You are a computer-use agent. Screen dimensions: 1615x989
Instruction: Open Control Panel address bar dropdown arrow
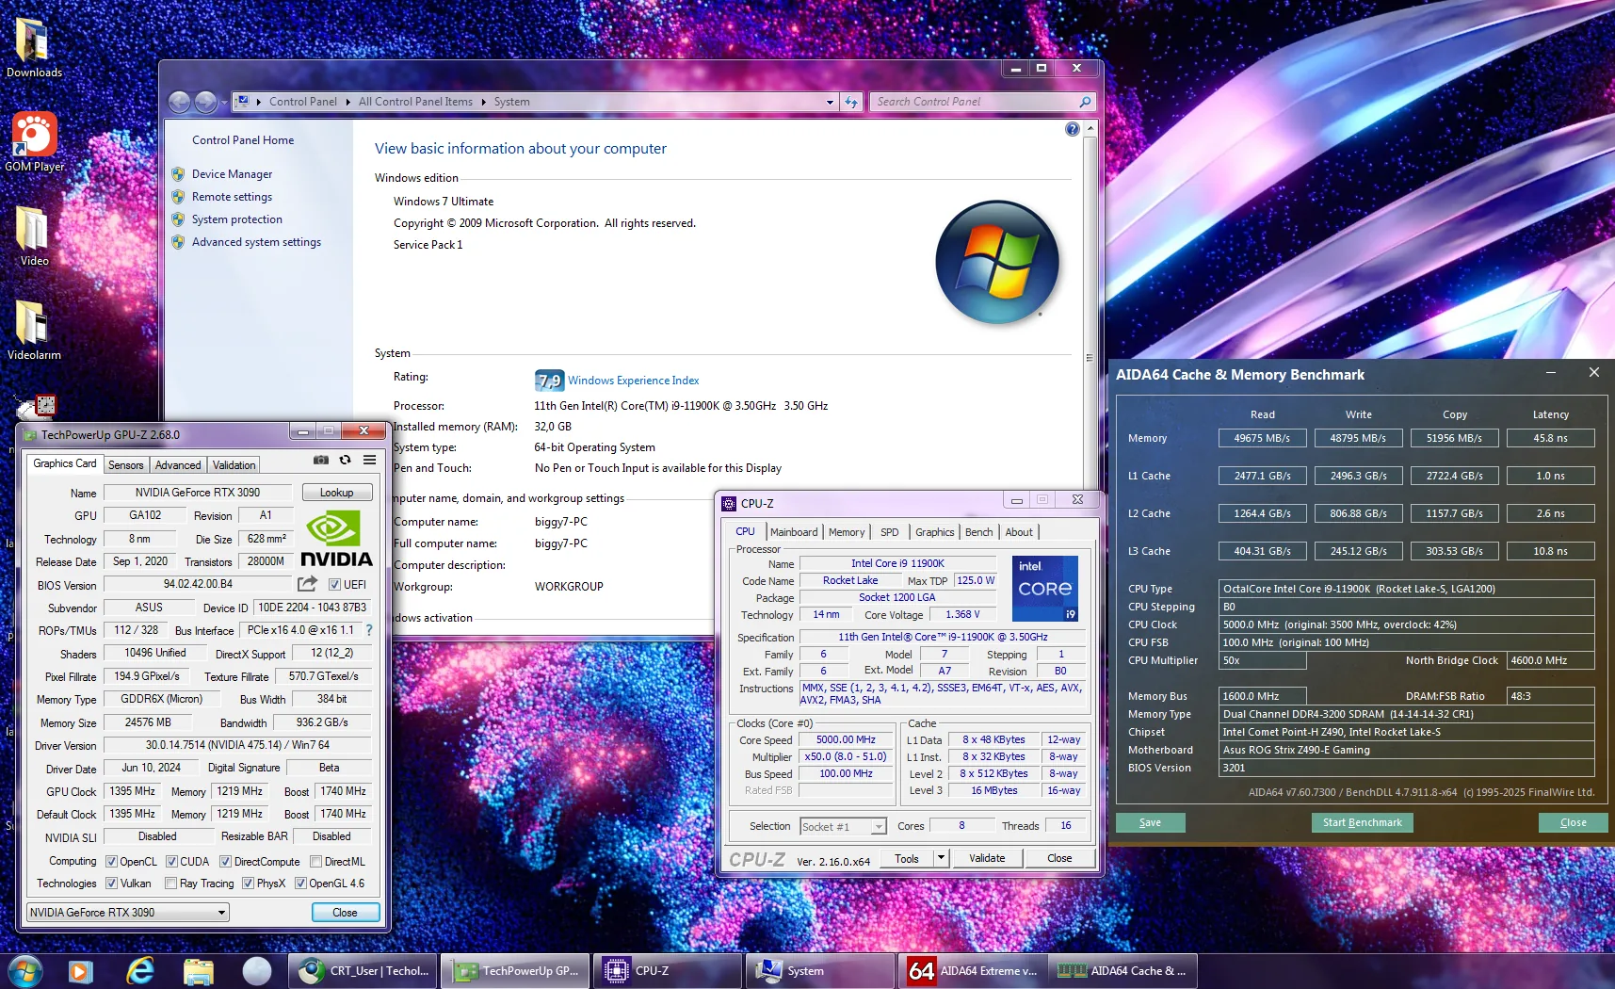coord(830,102)
